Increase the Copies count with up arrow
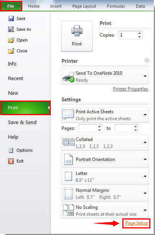The width and height of the screenshot is (155, 235). pyautogui.click(x=139, y=34)
